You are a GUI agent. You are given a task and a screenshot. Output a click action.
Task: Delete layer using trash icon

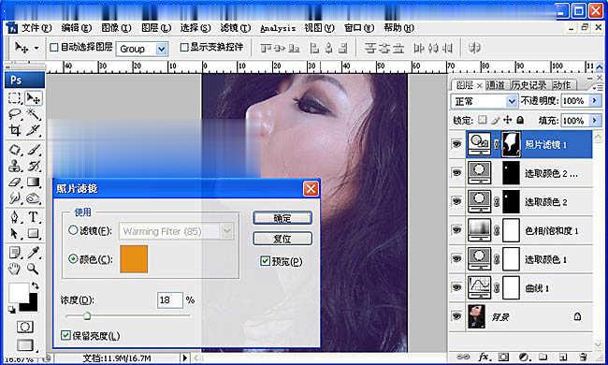click(x=583, y=357)
